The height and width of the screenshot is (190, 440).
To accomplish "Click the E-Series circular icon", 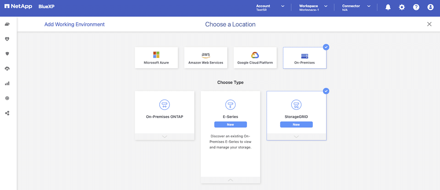I will [x=231, y=105].
